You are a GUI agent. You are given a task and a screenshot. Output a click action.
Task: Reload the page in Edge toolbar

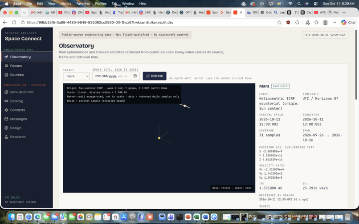point(14,22)
